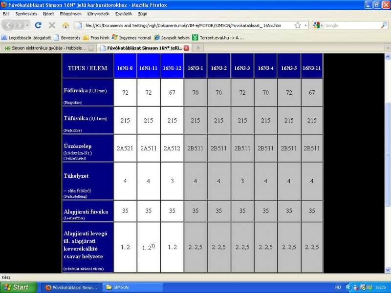The height and width of the screenshot is (293, 391).
Task: Click the 1..2 footnote cell for 16N1-11
Action: click(149, 247)
